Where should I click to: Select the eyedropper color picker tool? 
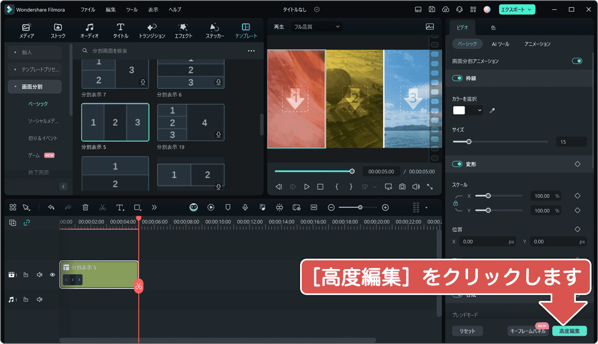click(x=493, y=110)
